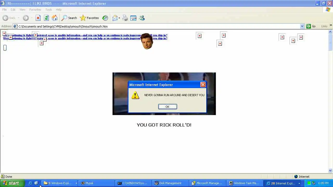Switch to Windows Task Manager taskbar button
The height and width of the screenshot is (187, 333).
tap(245, 183)
